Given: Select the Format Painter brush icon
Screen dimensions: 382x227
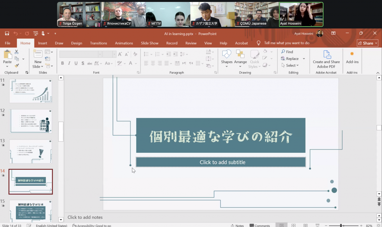Looking at the screenshot, I should [17, 66].
